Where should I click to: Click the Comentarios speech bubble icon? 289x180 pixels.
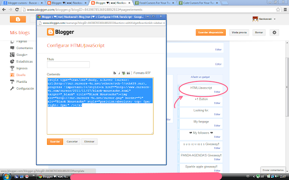(12, 48)
